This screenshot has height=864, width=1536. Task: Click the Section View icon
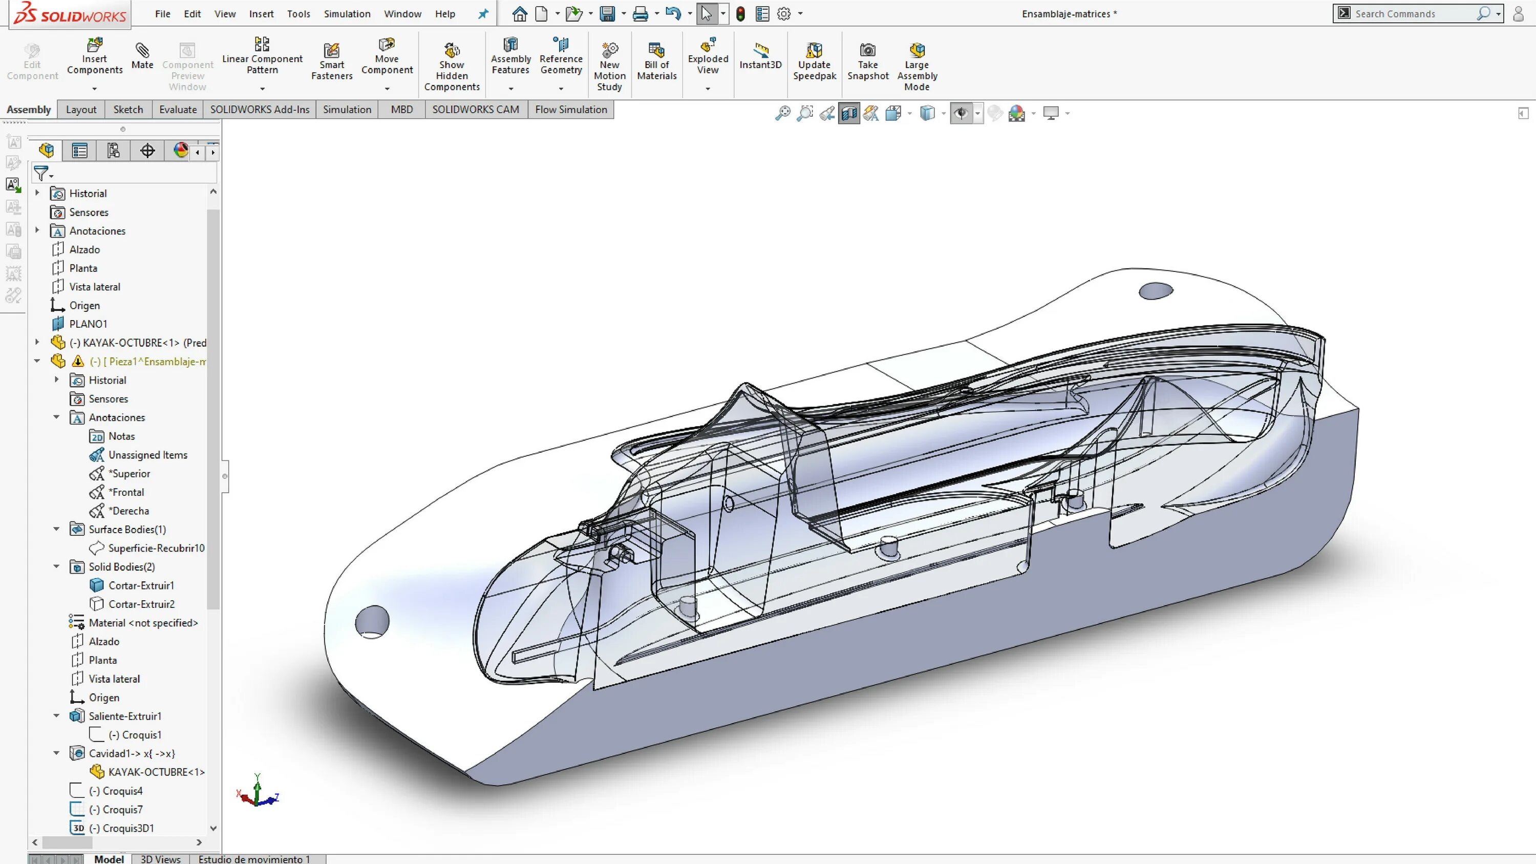click(848, 113)
